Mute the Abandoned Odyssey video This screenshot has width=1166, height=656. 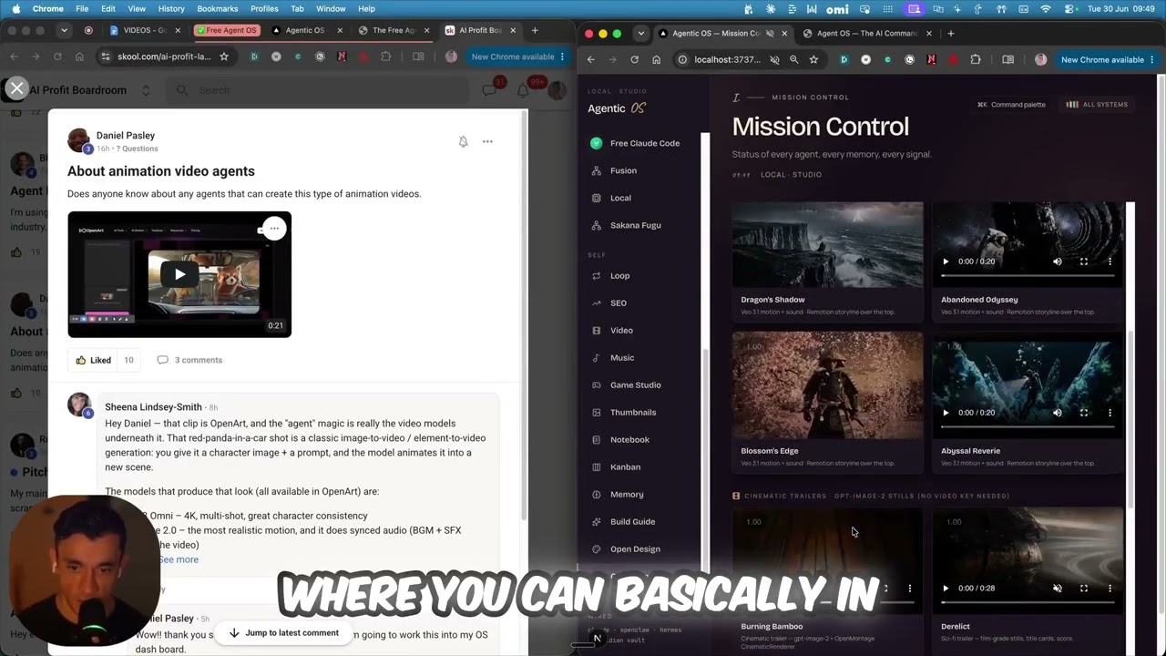point(1058,261)
